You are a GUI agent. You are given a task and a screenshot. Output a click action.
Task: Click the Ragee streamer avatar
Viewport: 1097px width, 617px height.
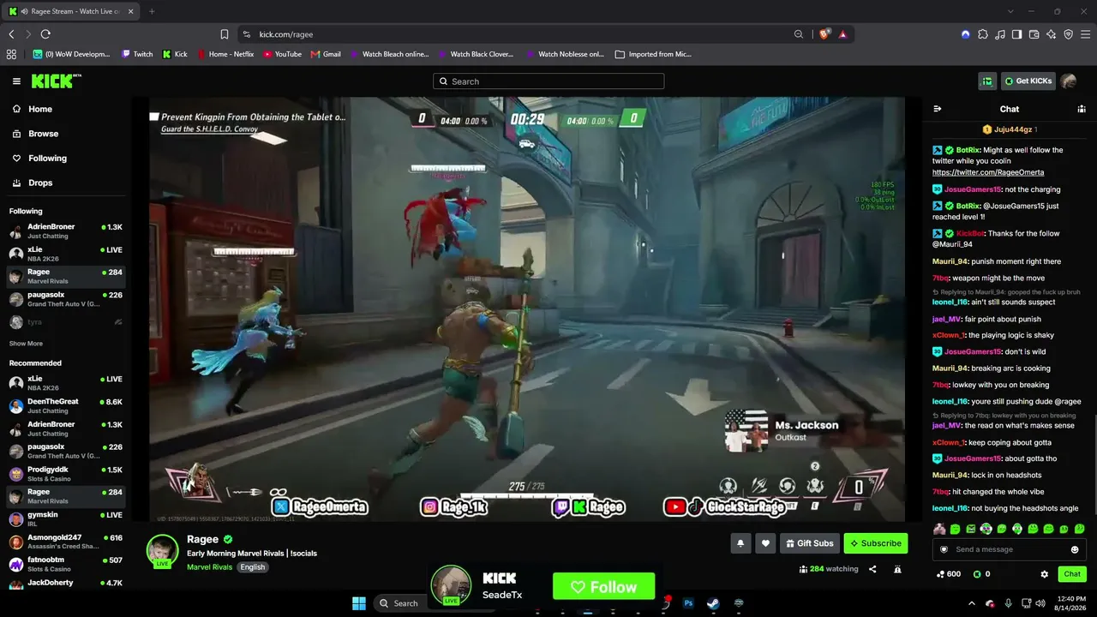point(162,550)
